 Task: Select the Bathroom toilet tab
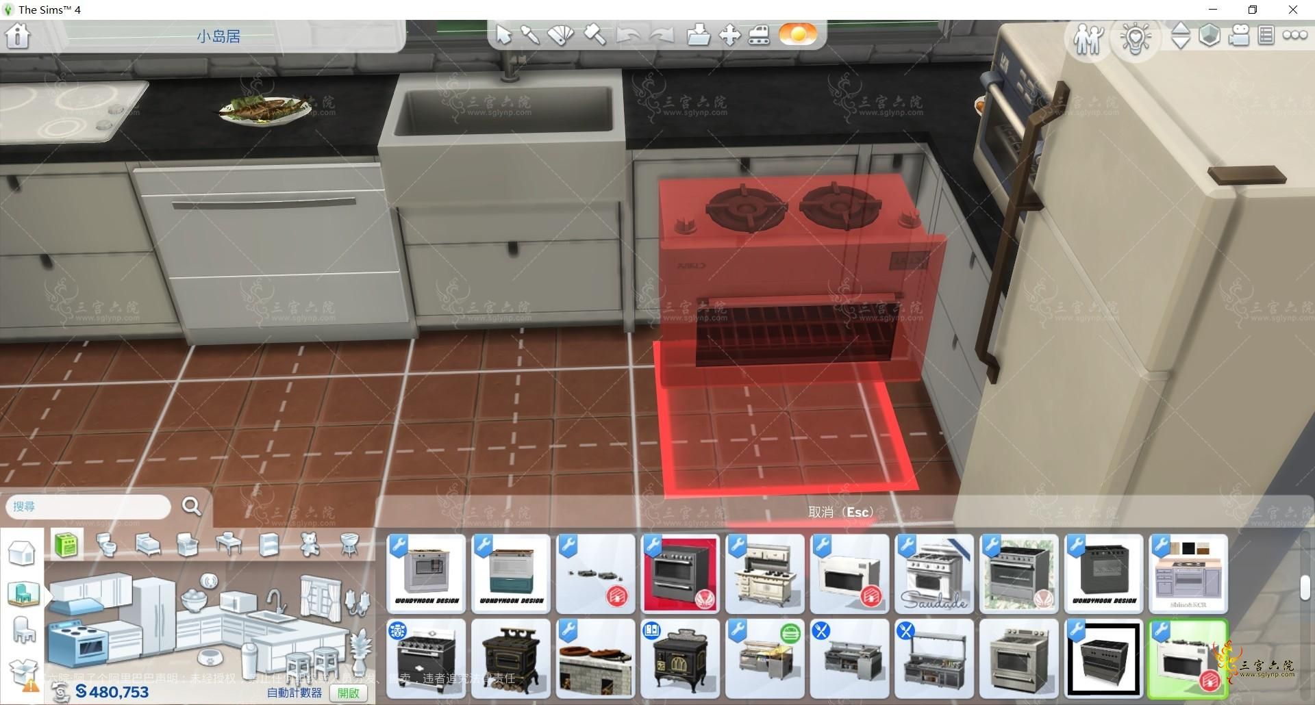[x=106, y=545]
